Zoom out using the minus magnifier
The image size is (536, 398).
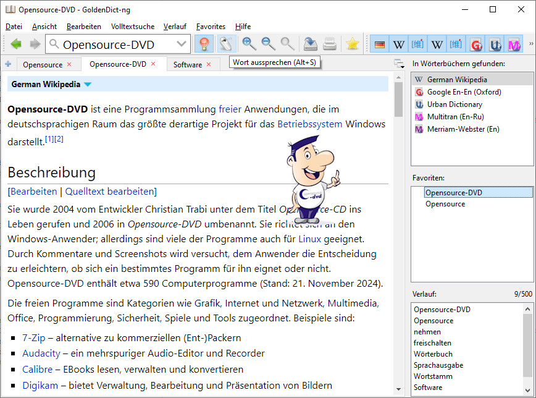pos(268,44)
